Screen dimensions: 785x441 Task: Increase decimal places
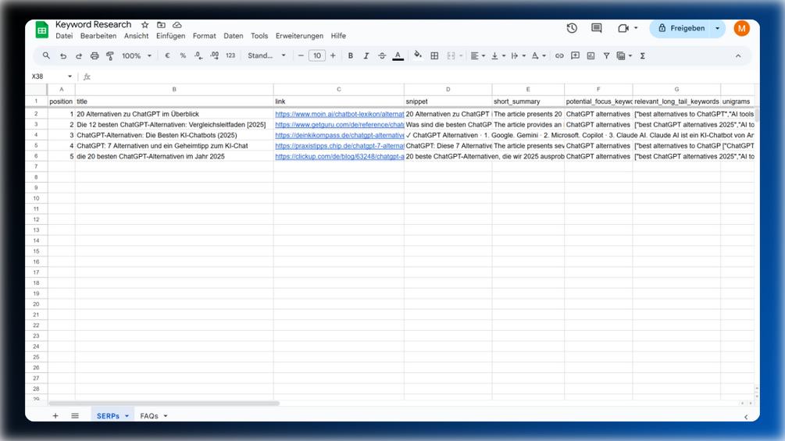coord(214,56)
